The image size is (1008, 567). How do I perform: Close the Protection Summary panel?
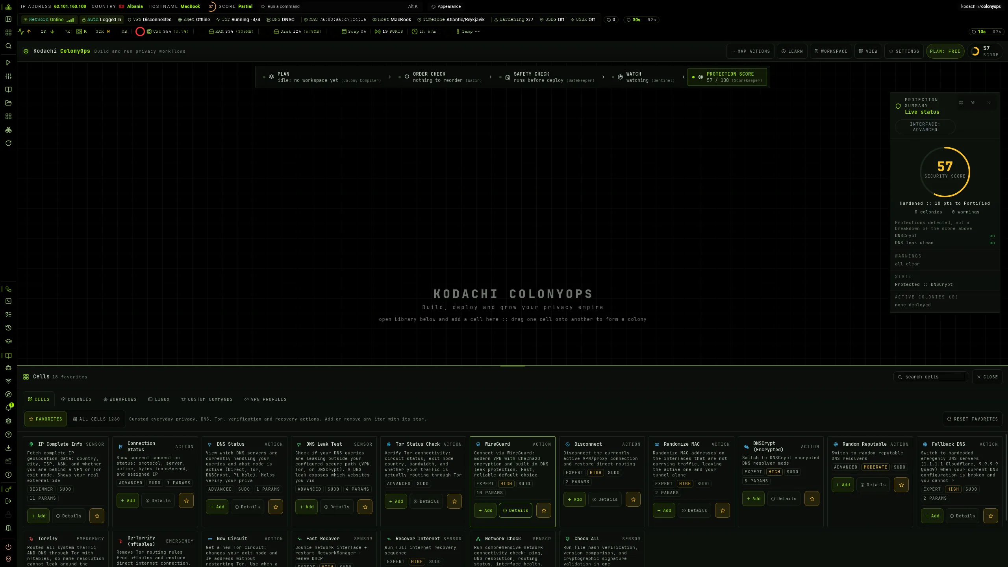coord(989,102)
